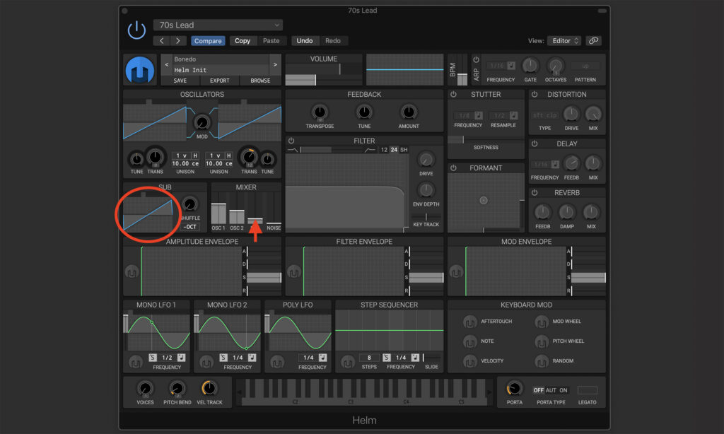
Task: Select the 12 dB filter slope
Action: (x=384, y=150)
